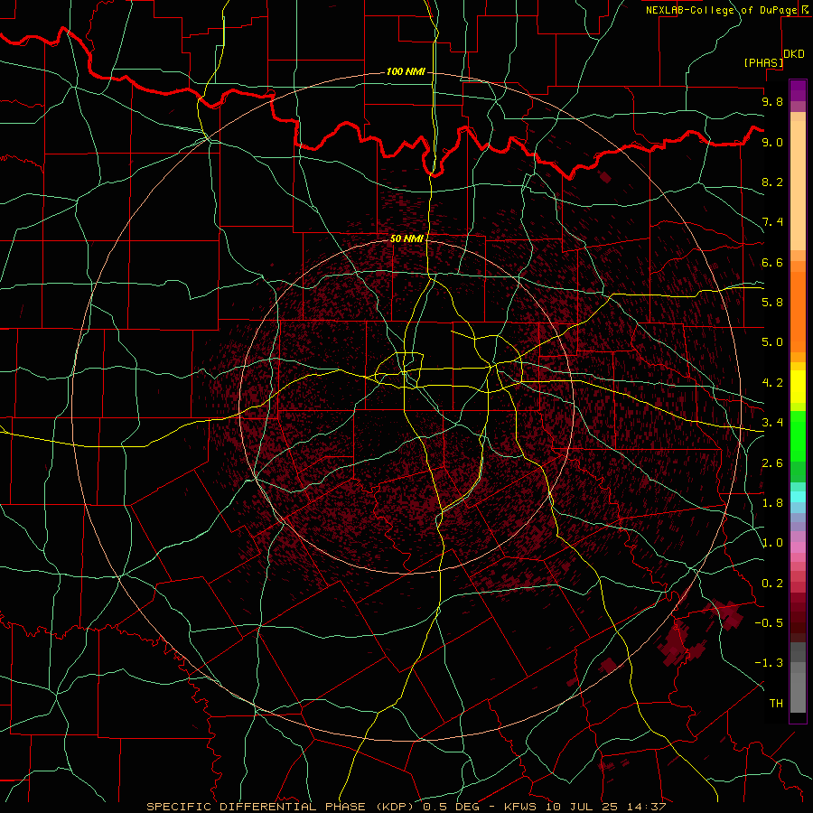Image resolution: width=813 pixels, height=813 pixels.
Task: Click the 0.2 scale value
Action: [x=772, y=584]
